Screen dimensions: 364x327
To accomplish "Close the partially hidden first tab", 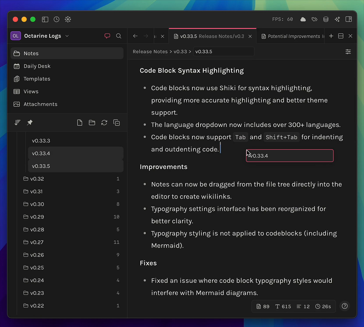I will click(162, 36).
